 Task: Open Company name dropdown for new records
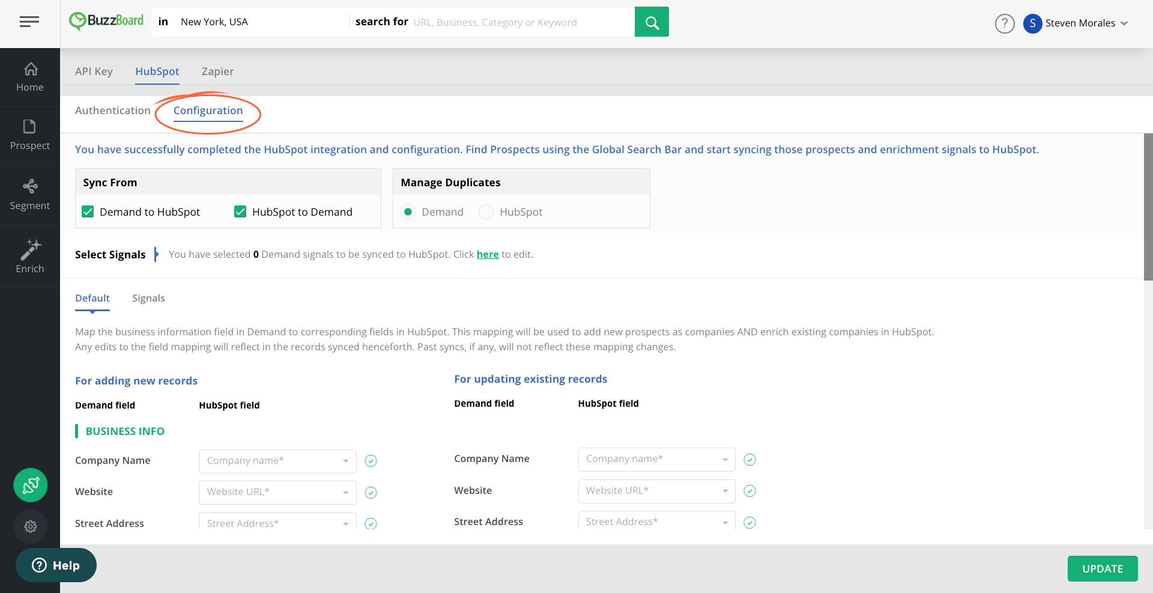(x=277, y=461)
